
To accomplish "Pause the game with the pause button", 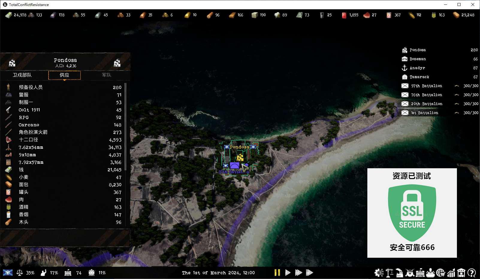I will coord(277,273).
